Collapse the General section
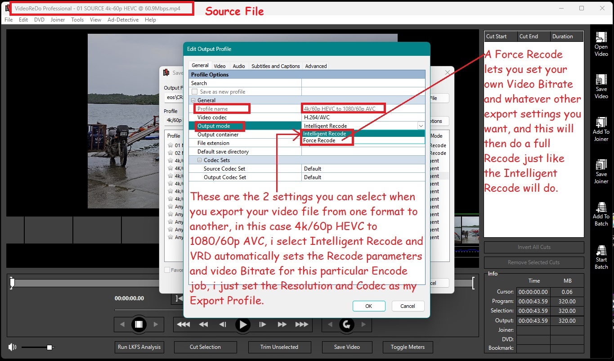614x361 pixels. (x=193, y=100)
